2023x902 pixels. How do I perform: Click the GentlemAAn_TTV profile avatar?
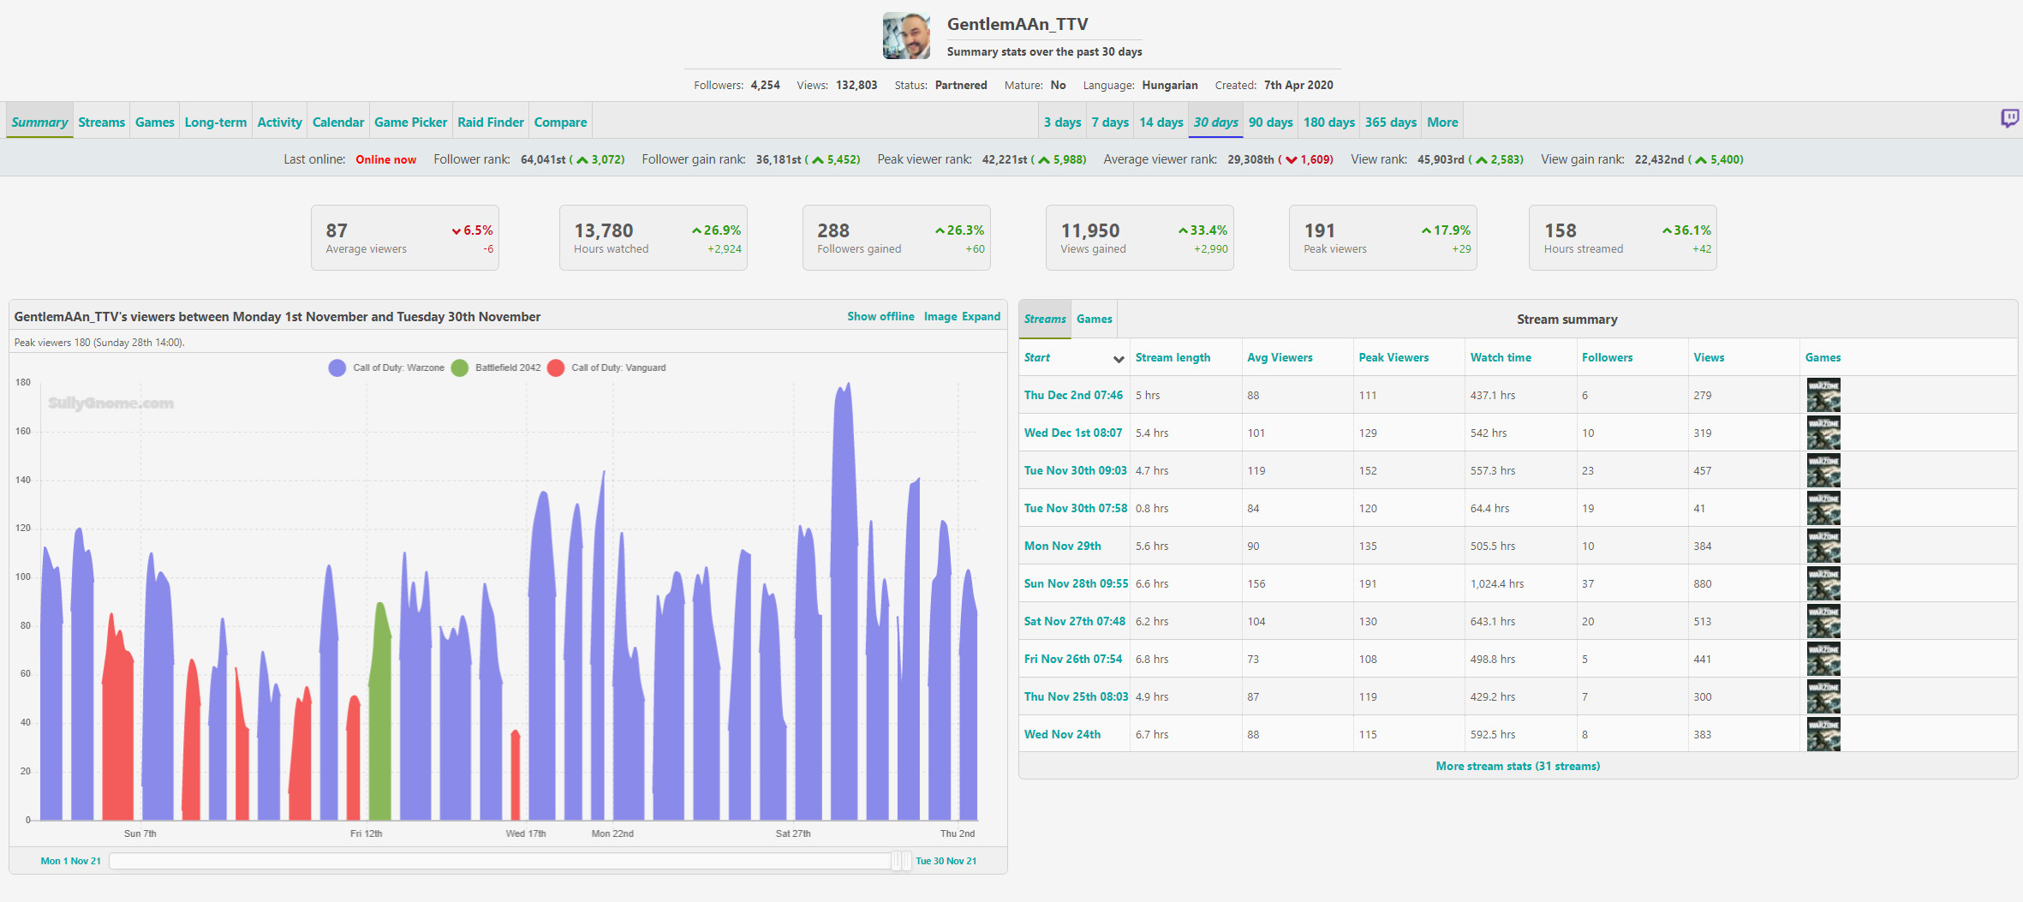tap(906, 36)
